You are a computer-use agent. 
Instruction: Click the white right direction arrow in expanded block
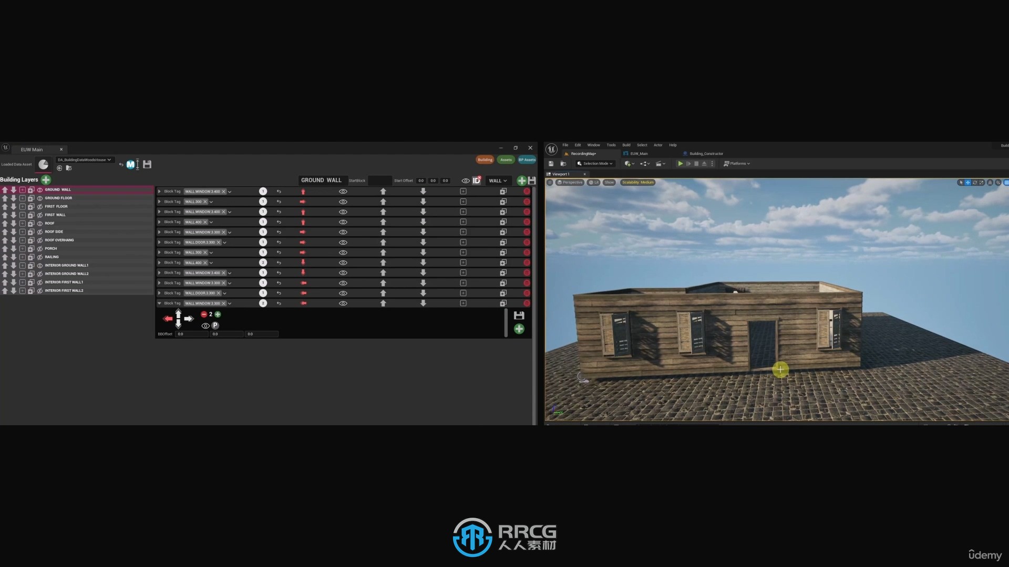pos(189,319)
